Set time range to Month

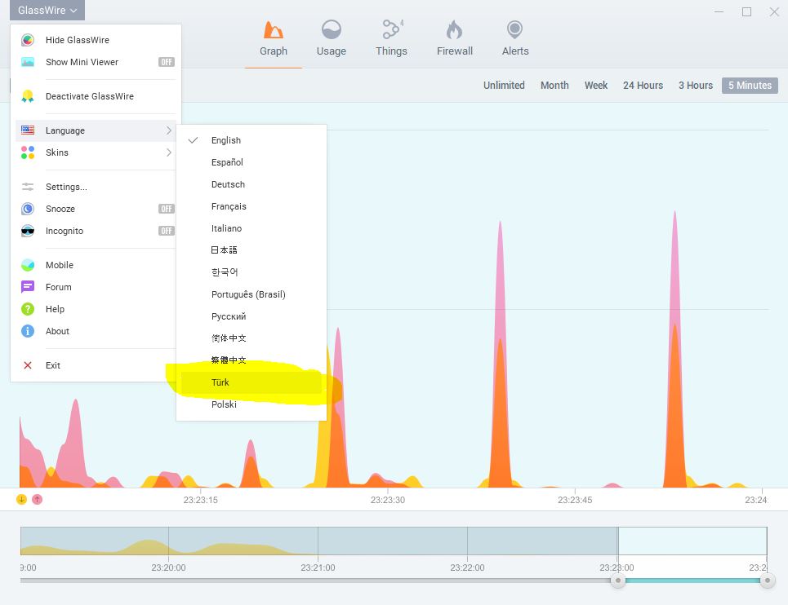[554, 86]
